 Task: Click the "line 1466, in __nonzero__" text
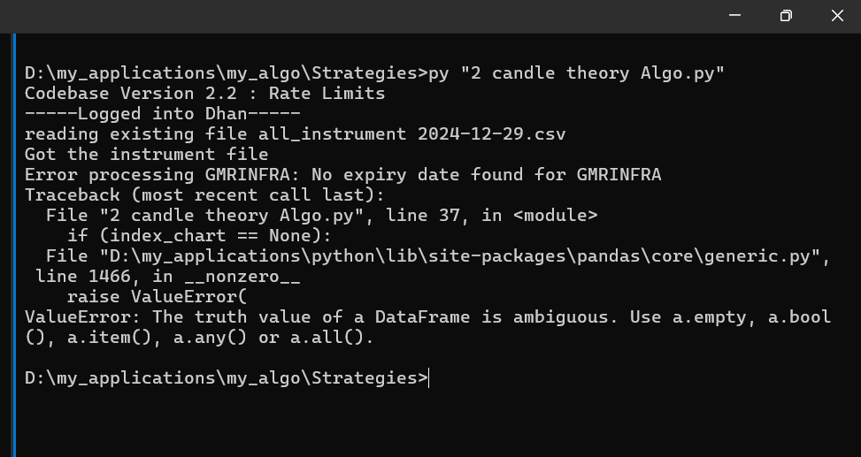click(x=168, y=276)
